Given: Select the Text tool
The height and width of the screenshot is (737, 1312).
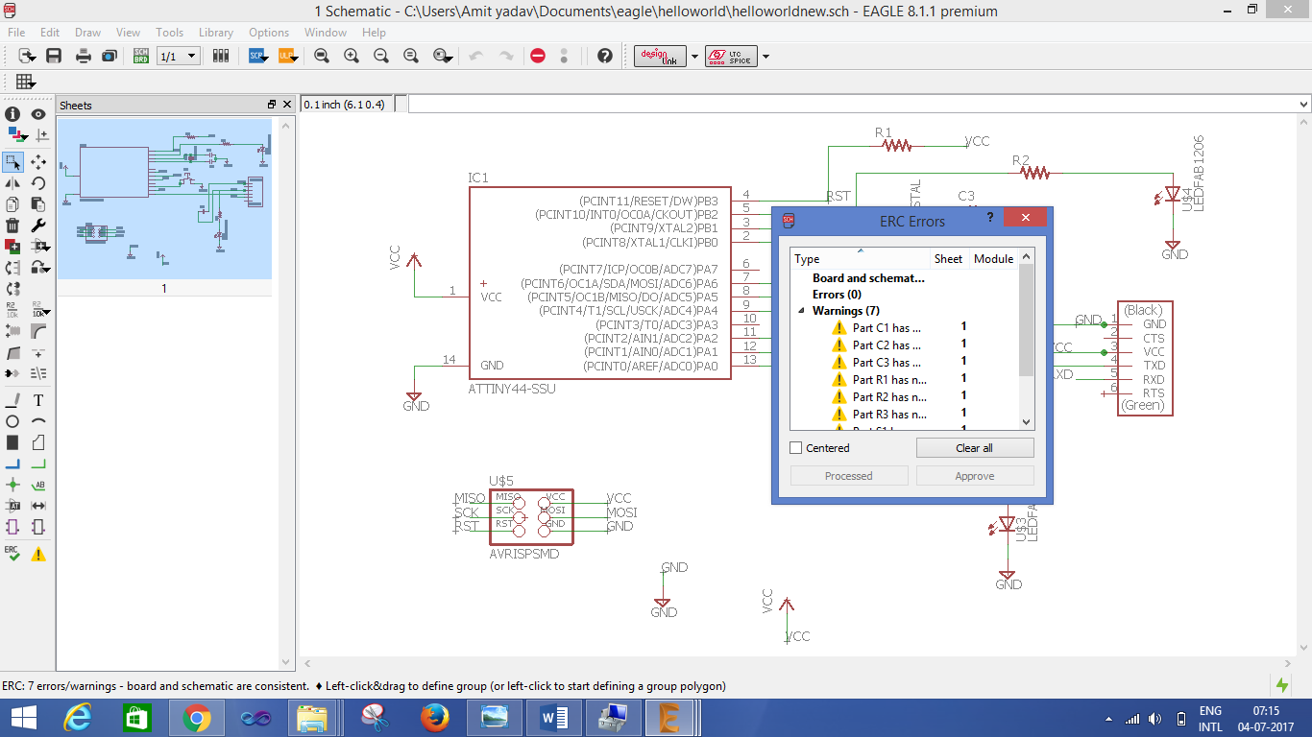Looking at the screenshot, I should (38, 400).
